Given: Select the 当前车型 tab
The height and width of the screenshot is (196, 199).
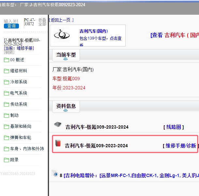Looking at the screenshot, I should click(66, 56).
